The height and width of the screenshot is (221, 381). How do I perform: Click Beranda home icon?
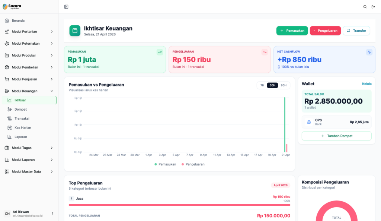pyautogui.click(x=7, y=21)
